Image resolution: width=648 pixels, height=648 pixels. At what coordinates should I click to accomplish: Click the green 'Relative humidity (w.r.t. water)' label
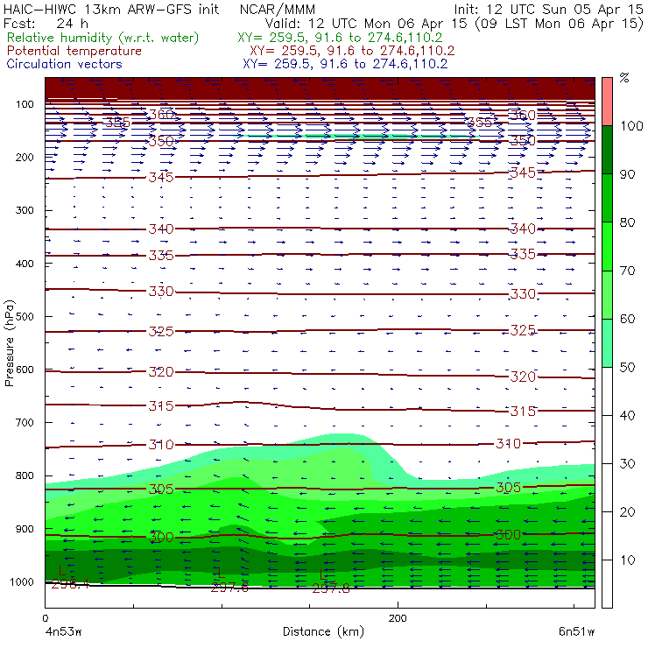point(103,38)
